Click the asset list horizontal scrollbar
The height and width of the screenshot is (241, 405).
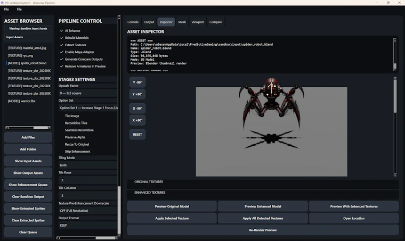click(x=28, y=128)
